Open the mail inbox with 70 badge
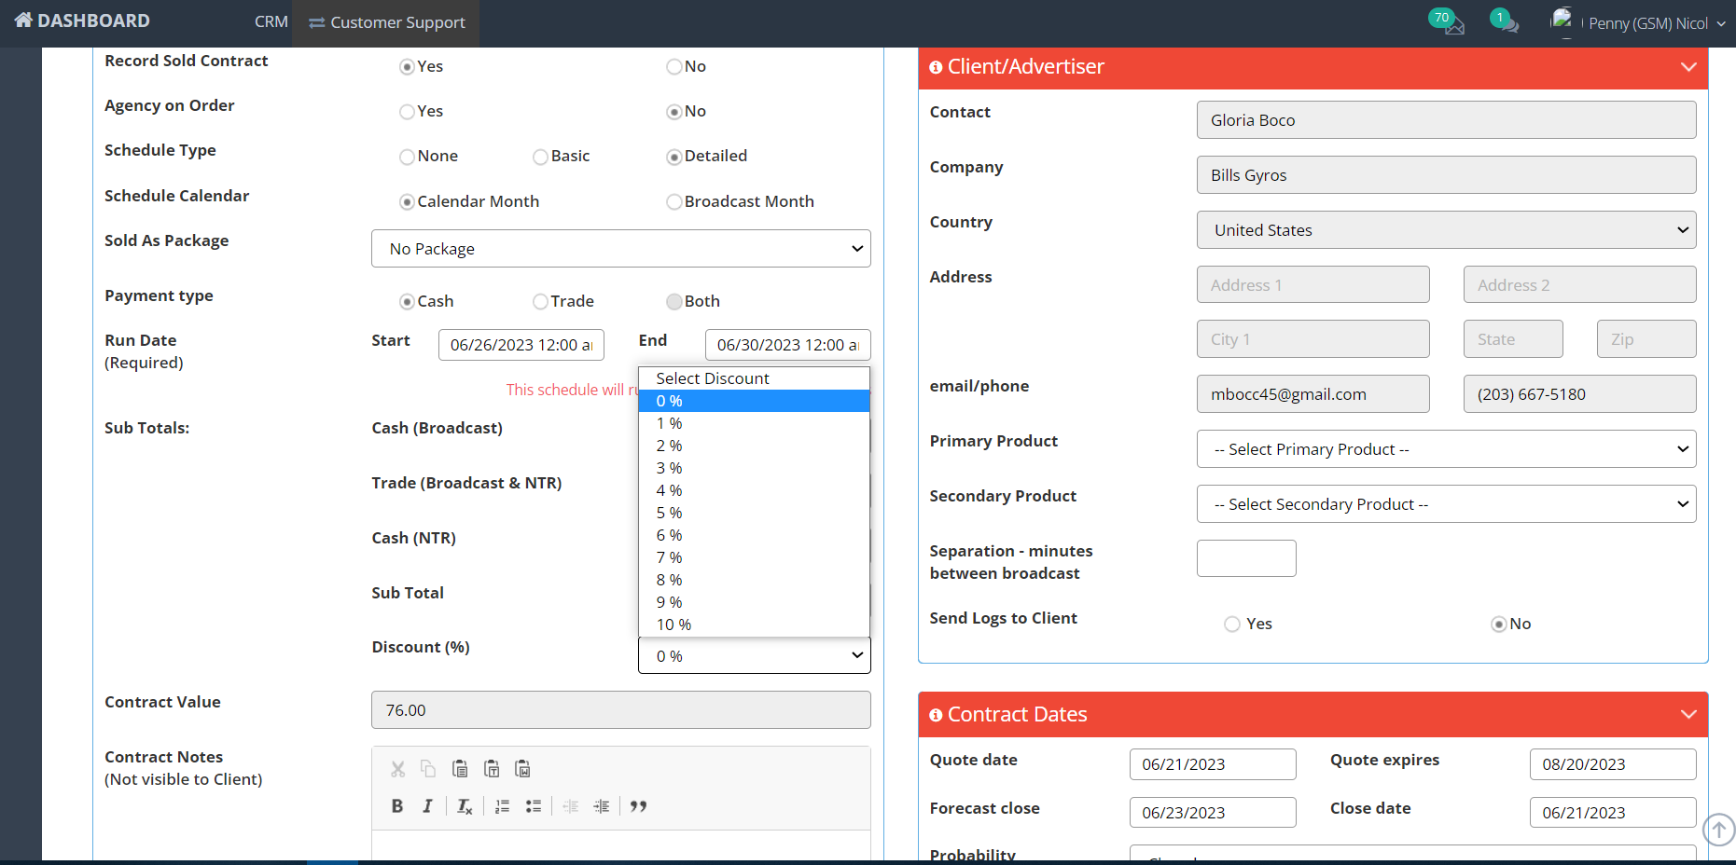This screenshot has width=1736, height=865. (x=1447, y=21)
